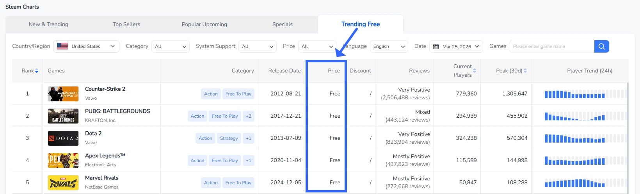Viewport: 640px width, 194px height.
Task: Click Counter-Strike 2 player trend chart
Action: point(585,94)
